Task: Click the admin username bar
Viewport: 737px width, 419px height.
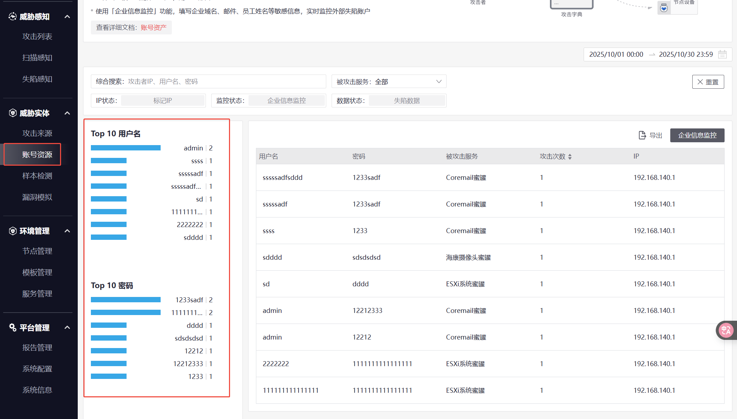Action: point(126,148)
